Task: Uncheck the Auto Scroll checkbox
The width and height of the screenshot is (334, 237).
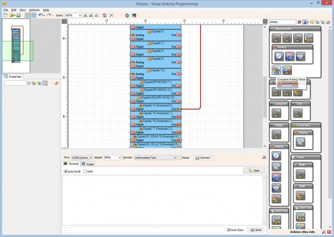Action: click(x=66, y=171)
